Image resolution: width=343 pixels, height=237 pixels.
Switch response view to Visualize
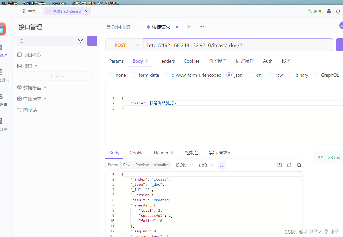pos(161,165)
